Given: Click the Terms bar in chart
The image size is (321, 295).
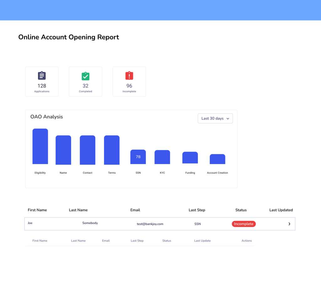Looking at the screenshot, I should click(112, 150).
